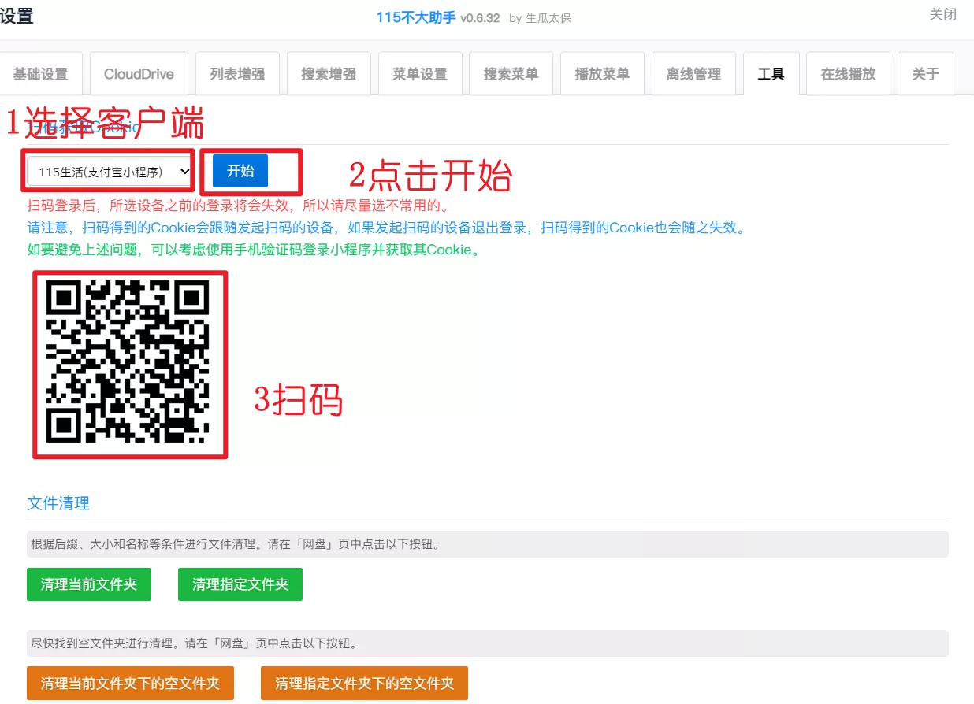The image size is (974, 704).
Task: Go to the 关于 tab
Action: 926,74
